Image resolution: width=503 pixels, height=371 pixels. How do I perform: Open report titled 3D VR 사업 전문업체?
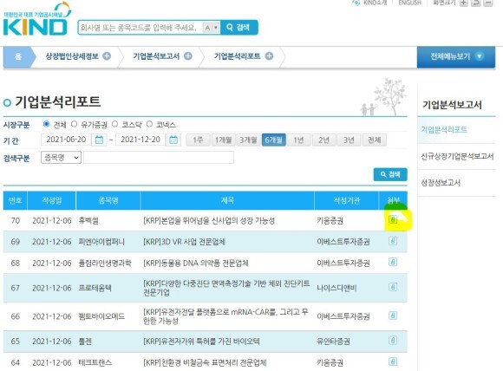click(184, 242)
